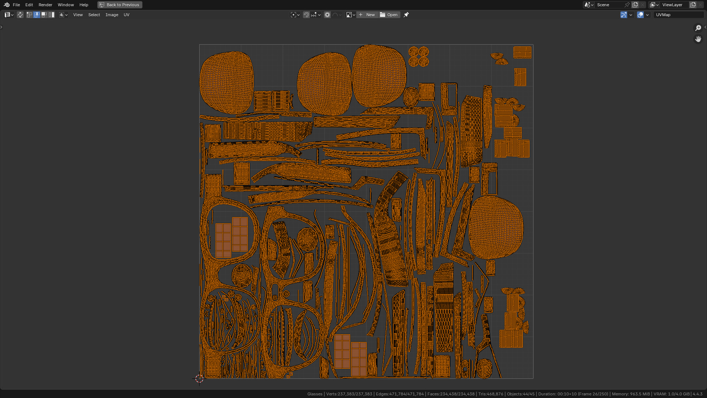Pin the image with pushpin icon
The height and width of the screenshot is (398, 707).
coord(406,15)
